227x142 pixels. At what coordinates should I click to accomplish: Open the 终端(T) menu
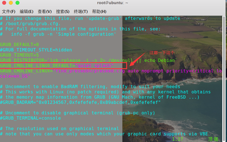(81, 12)
